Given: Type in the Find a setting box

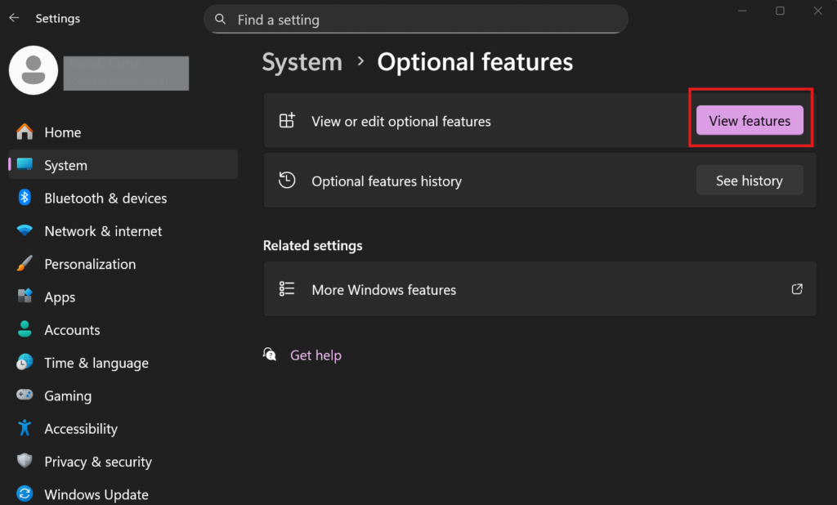Looking at the screenshot, I should tap(425, 20).
